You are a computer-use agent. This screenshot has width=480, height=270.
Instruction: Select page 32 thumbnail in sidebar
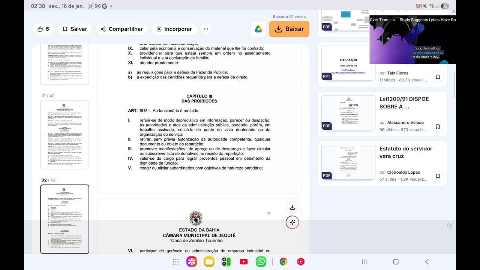click(x=64, y=219)
